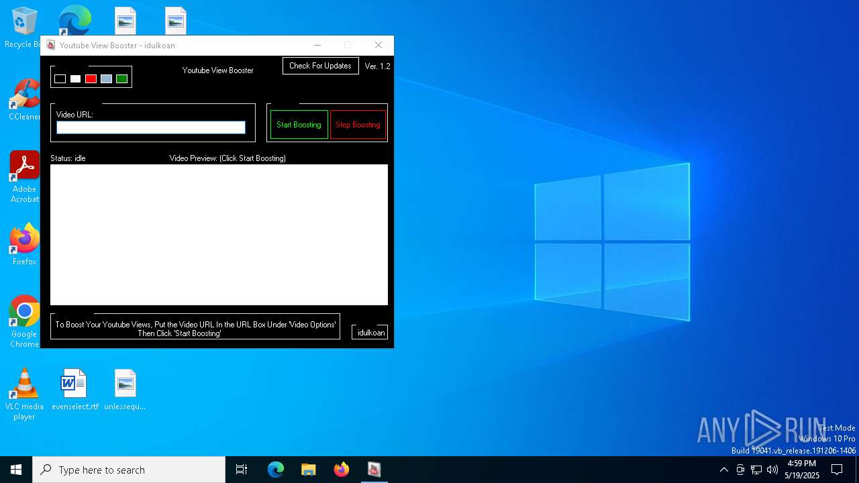The image size is (859, 483).
Task: Launch Microsoft Edge from the taskbar
Action: click(276, 470)
